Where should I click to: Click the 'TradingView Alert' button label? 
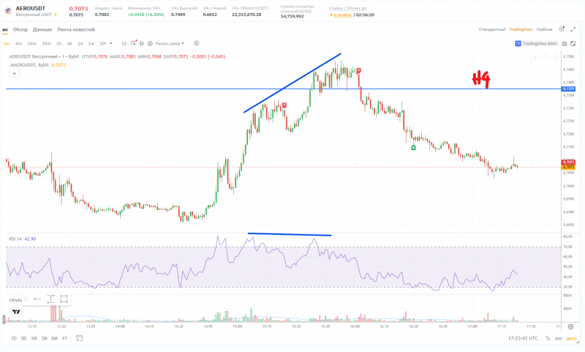pyautogui.click(x=540, y=43)
